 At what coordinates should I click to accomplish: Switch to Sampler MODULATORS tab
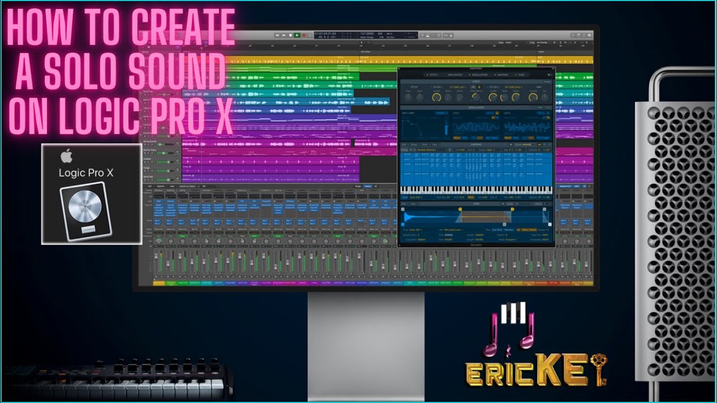pos(479,75)
